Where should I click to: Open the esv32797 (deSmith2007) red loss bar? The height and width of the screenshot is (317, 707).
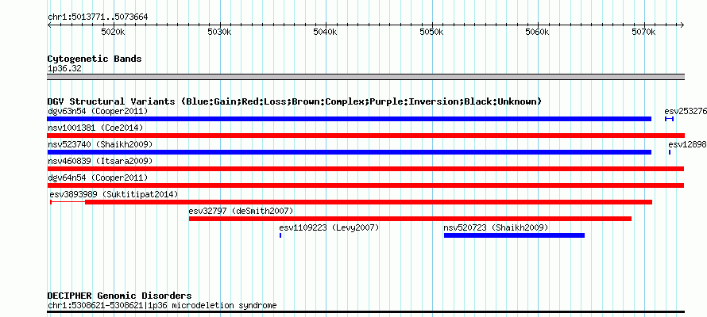pyautogui.click(x=410, y=219)
